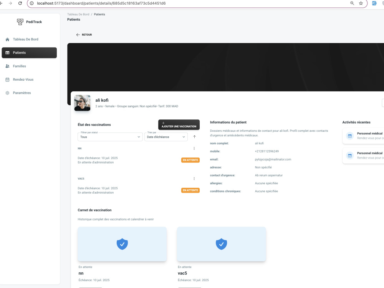Open the browser zoom magnifier icon
The width and height of the screenshot is (384, 288).
(352, 3)
